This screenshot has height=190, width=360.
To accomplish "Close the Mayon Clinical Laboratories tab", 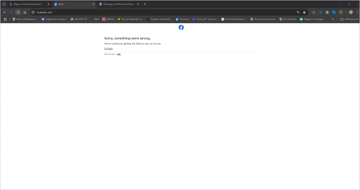I will (49, 4).
